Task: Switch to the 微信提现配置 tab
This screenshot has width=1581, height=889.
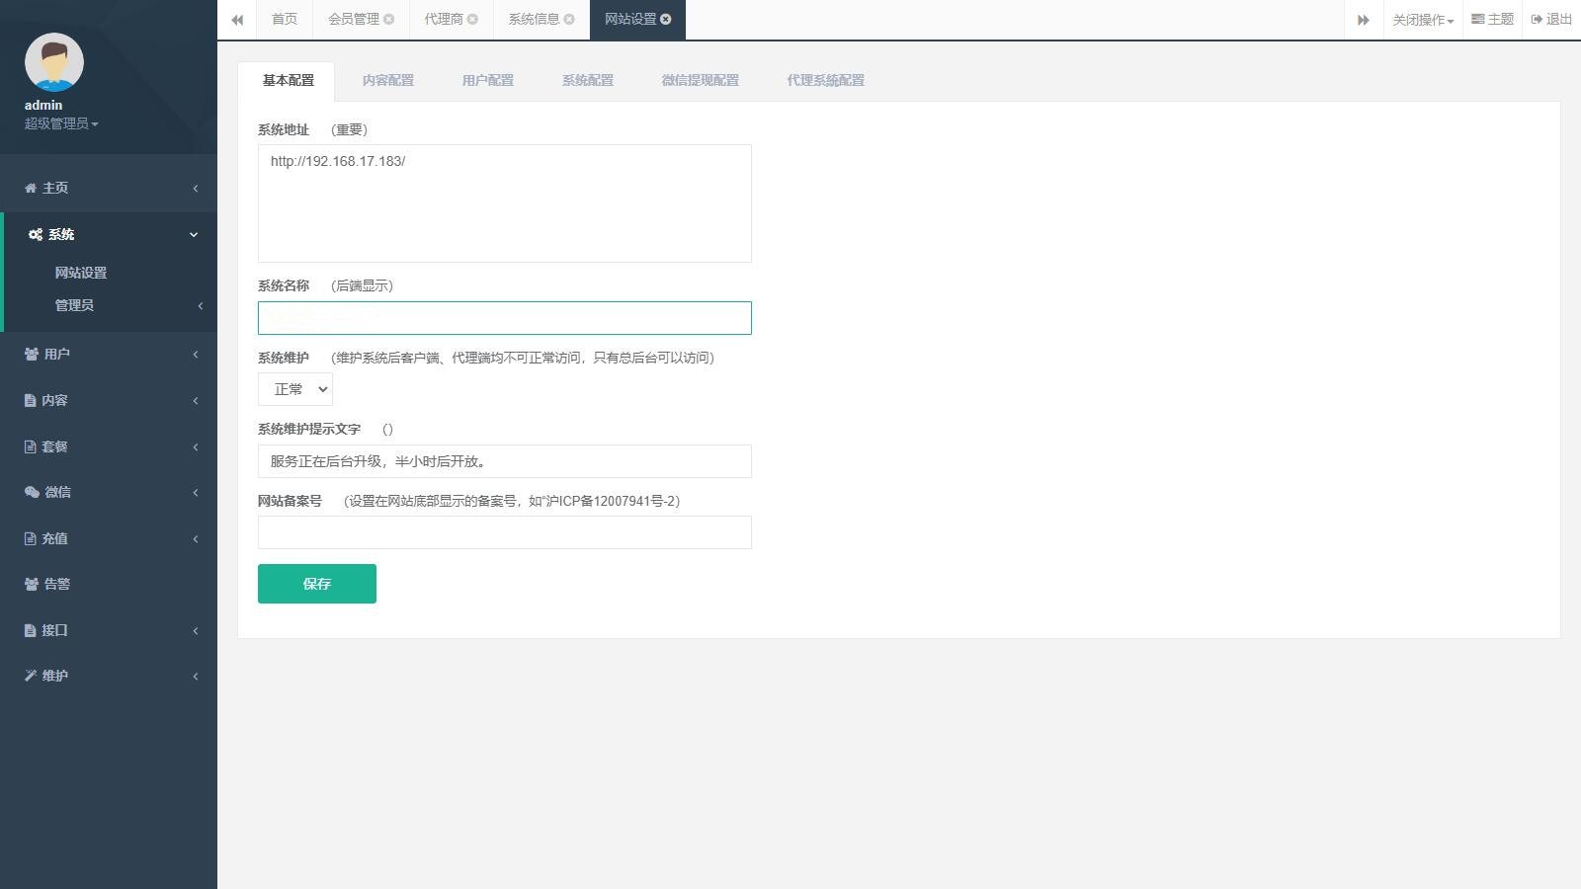Action: coord(700,80)
